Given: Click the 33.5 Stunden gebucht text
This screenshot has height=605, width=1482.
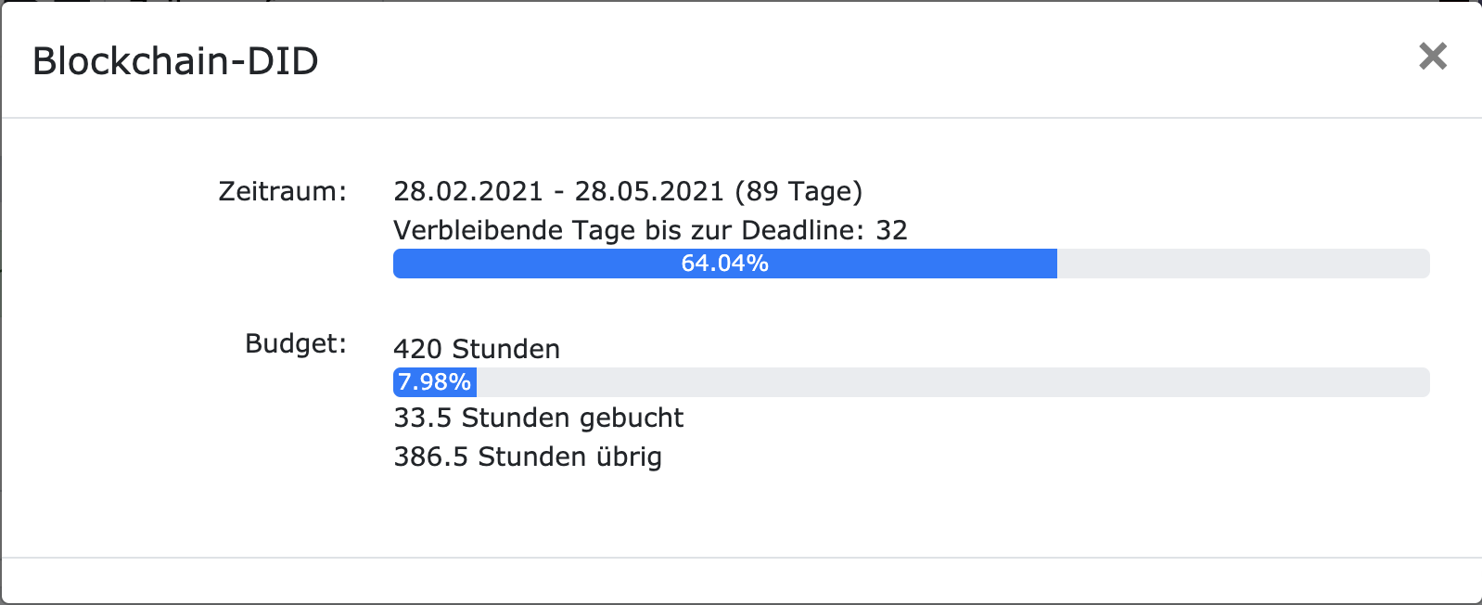Looking at the screenshot, I should pyautogui.click(x=538, y=418).
